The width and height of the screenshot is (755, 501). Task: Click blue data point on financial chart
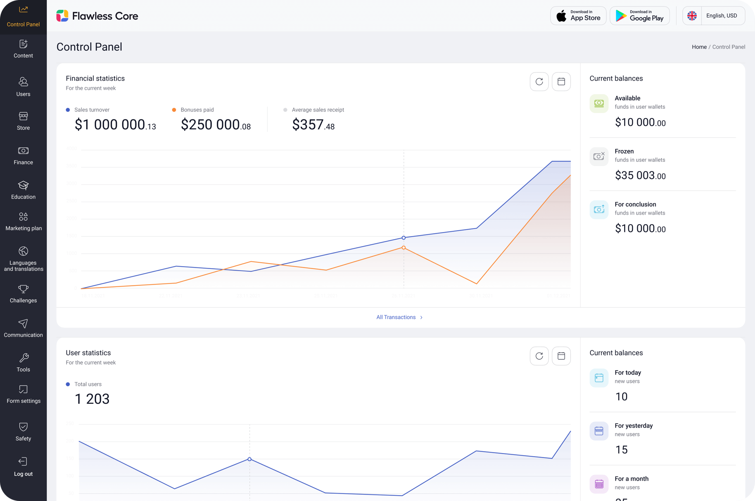click(403, 238)
